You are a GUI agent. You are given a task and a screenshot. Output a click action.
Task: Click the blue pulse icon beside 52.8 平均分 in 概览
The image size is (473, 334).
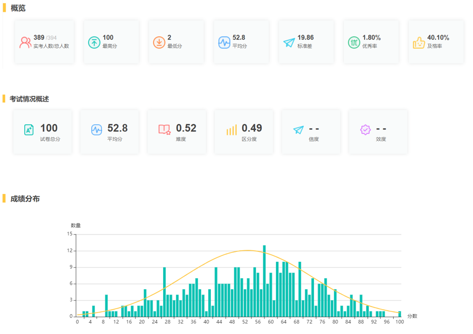(224, 42)
